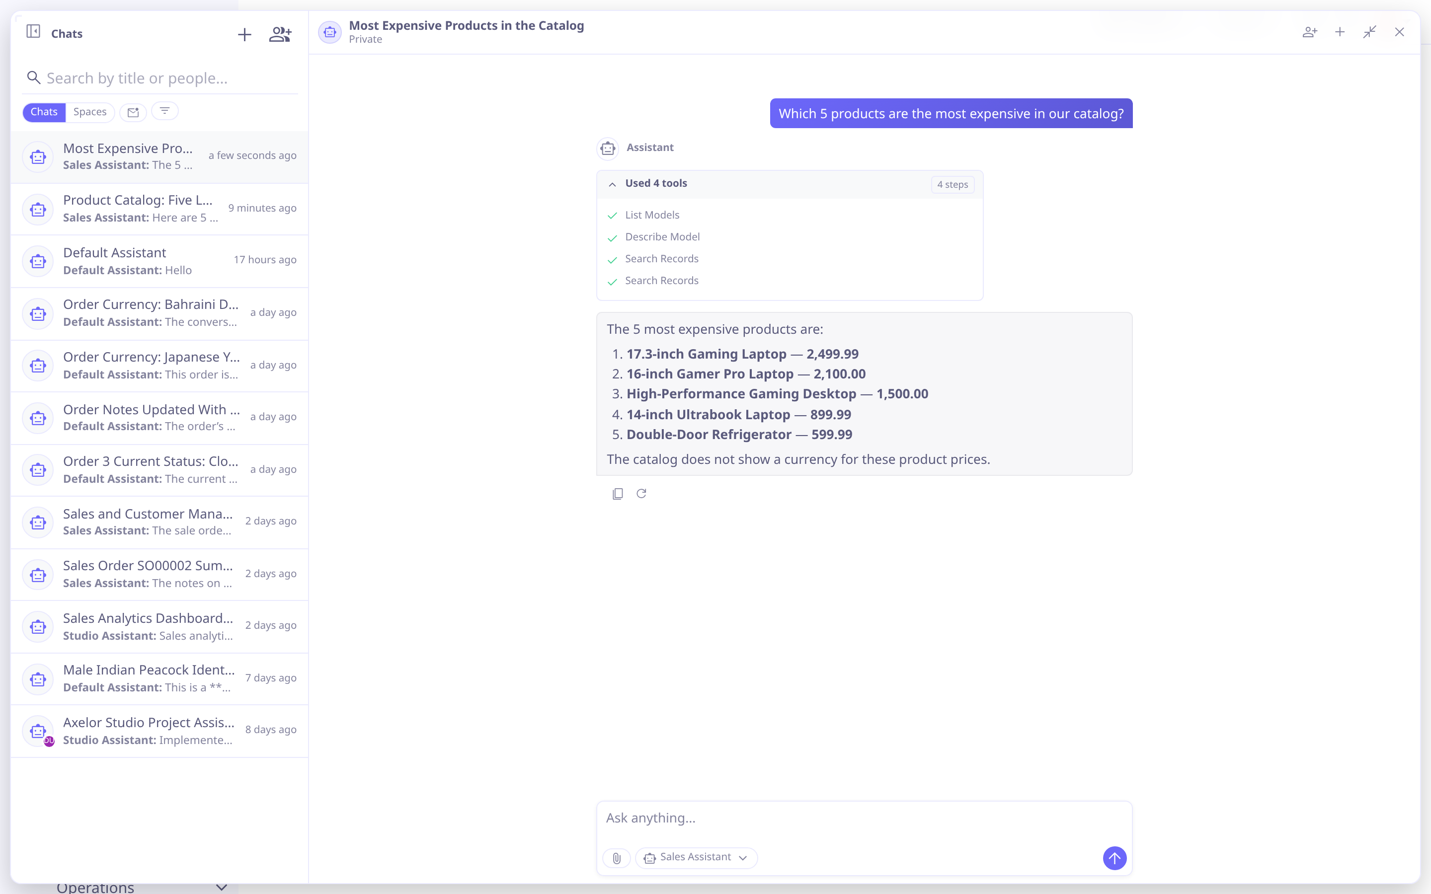
Task: Click the Describe Model tool step
Action: click(x=662, y=237)
